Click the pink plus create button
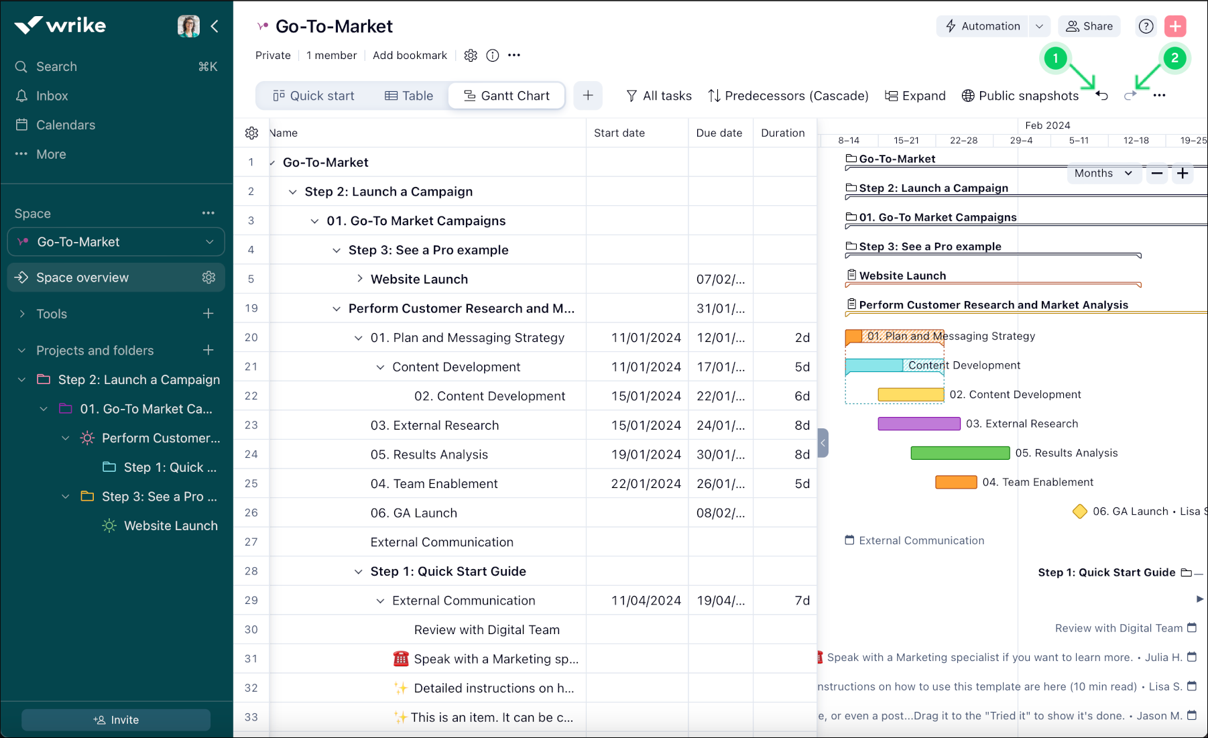Viewport: 1208px width, 738px height. pyautogui.click(x=1175, y=26)
